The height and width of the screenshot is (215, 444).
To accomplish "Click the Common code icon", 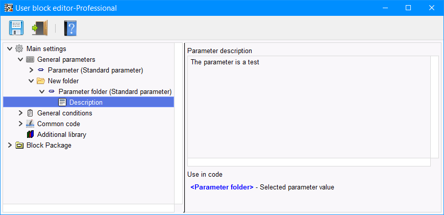I will coord(30,124).
